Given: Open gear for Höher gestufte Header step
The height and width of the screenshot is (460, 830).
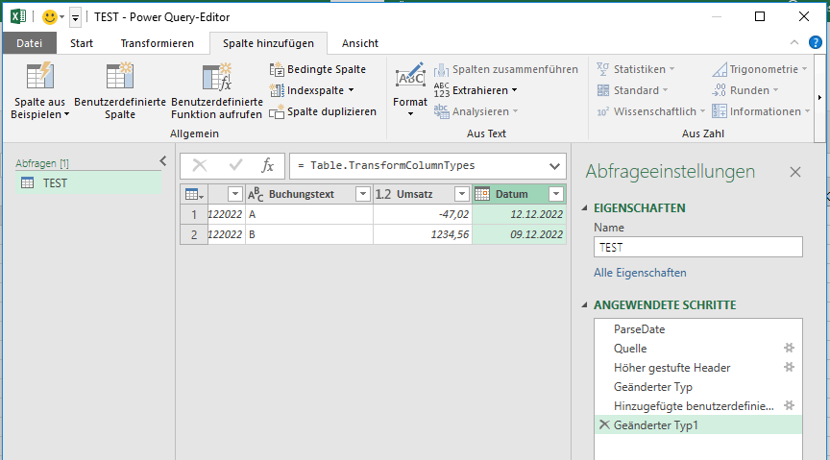Looking at the screenshot, I should coord(789,368).
